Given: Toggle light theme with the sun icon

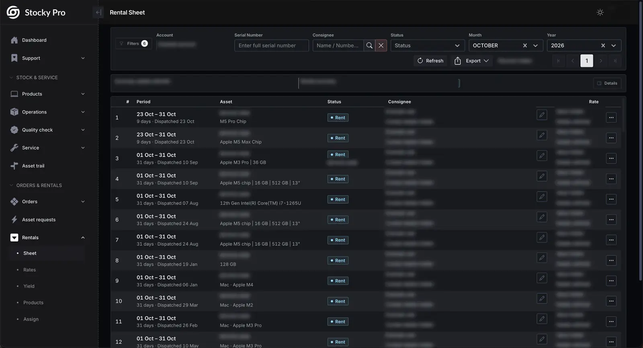Looking at the screenshot, I should 600,12.
